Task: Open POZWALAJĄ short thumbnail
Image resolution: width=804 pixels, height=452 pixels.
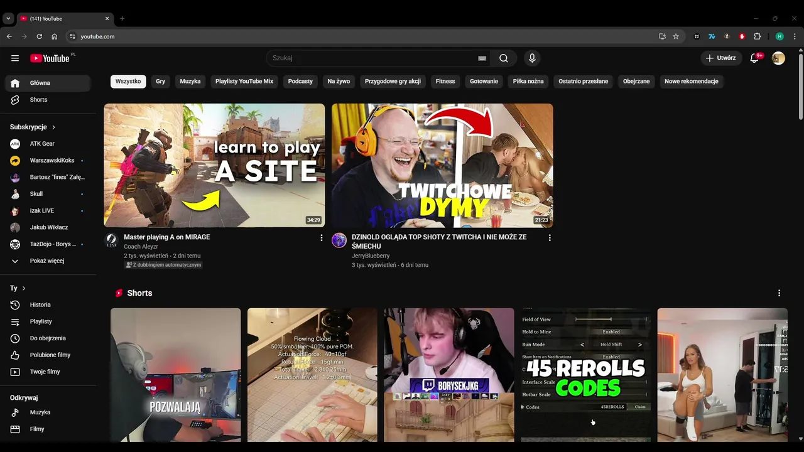Action: pyautogui.click(x=175, y=375)
